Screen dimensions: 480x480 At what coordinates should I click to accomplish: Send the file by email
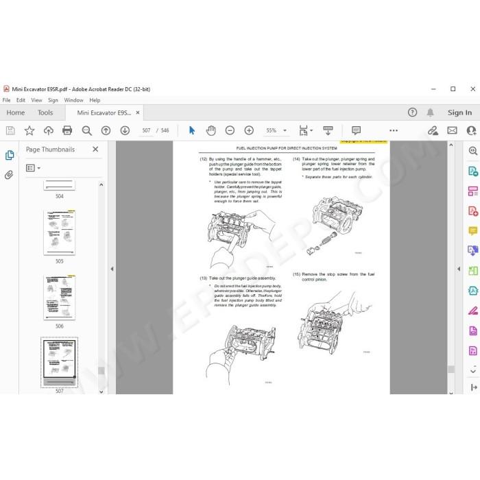point(452,131)
